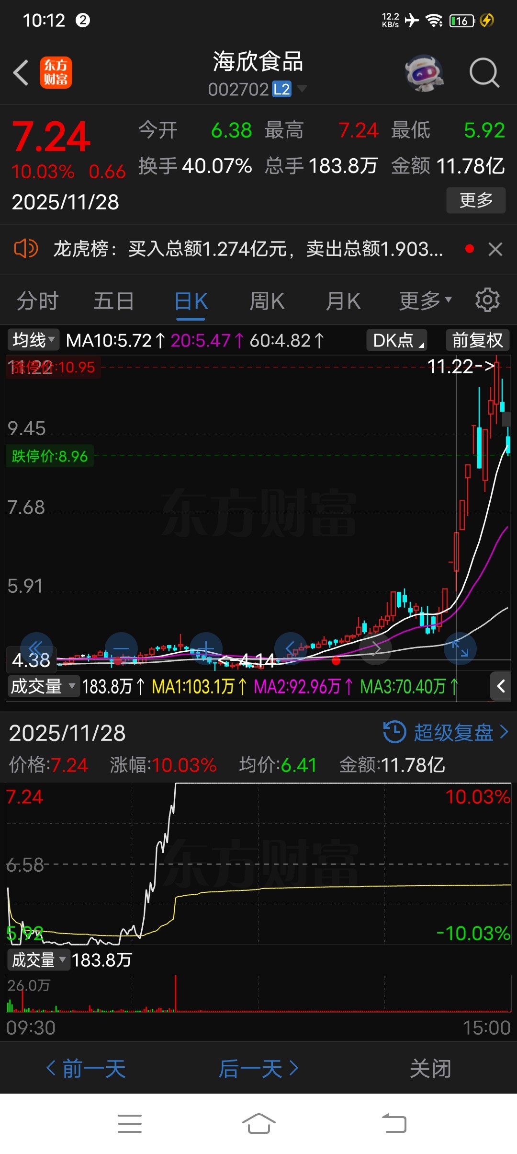Expand the 均线 indicator dropdown
The image size is (517, 1154).
point(33,340)
